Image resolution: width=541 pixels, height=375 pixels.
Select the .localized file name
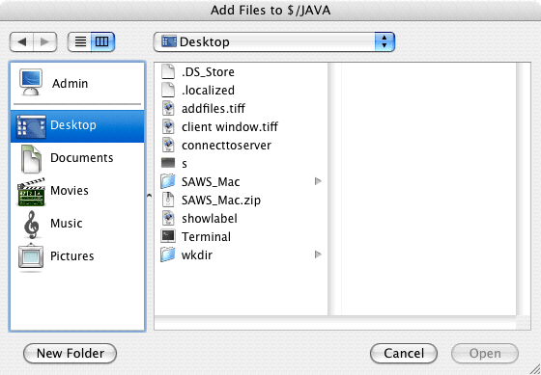[208, 91]
